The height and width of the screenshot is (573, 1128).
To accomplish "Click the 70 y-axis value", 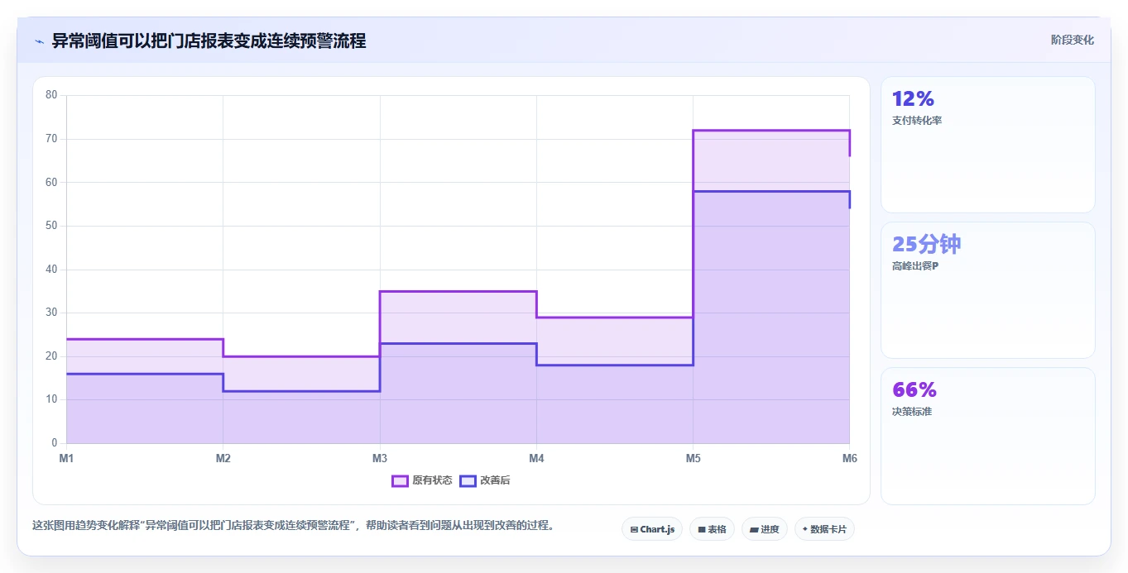I will click(51, 139).
